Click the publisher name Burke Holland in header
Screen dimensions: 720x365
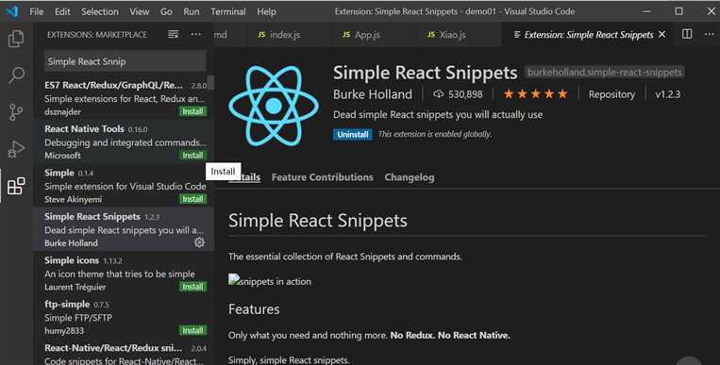point(373,94)
